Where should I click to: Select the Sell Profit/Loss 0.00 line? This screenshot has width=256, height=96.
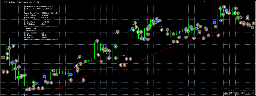[35, 24]
